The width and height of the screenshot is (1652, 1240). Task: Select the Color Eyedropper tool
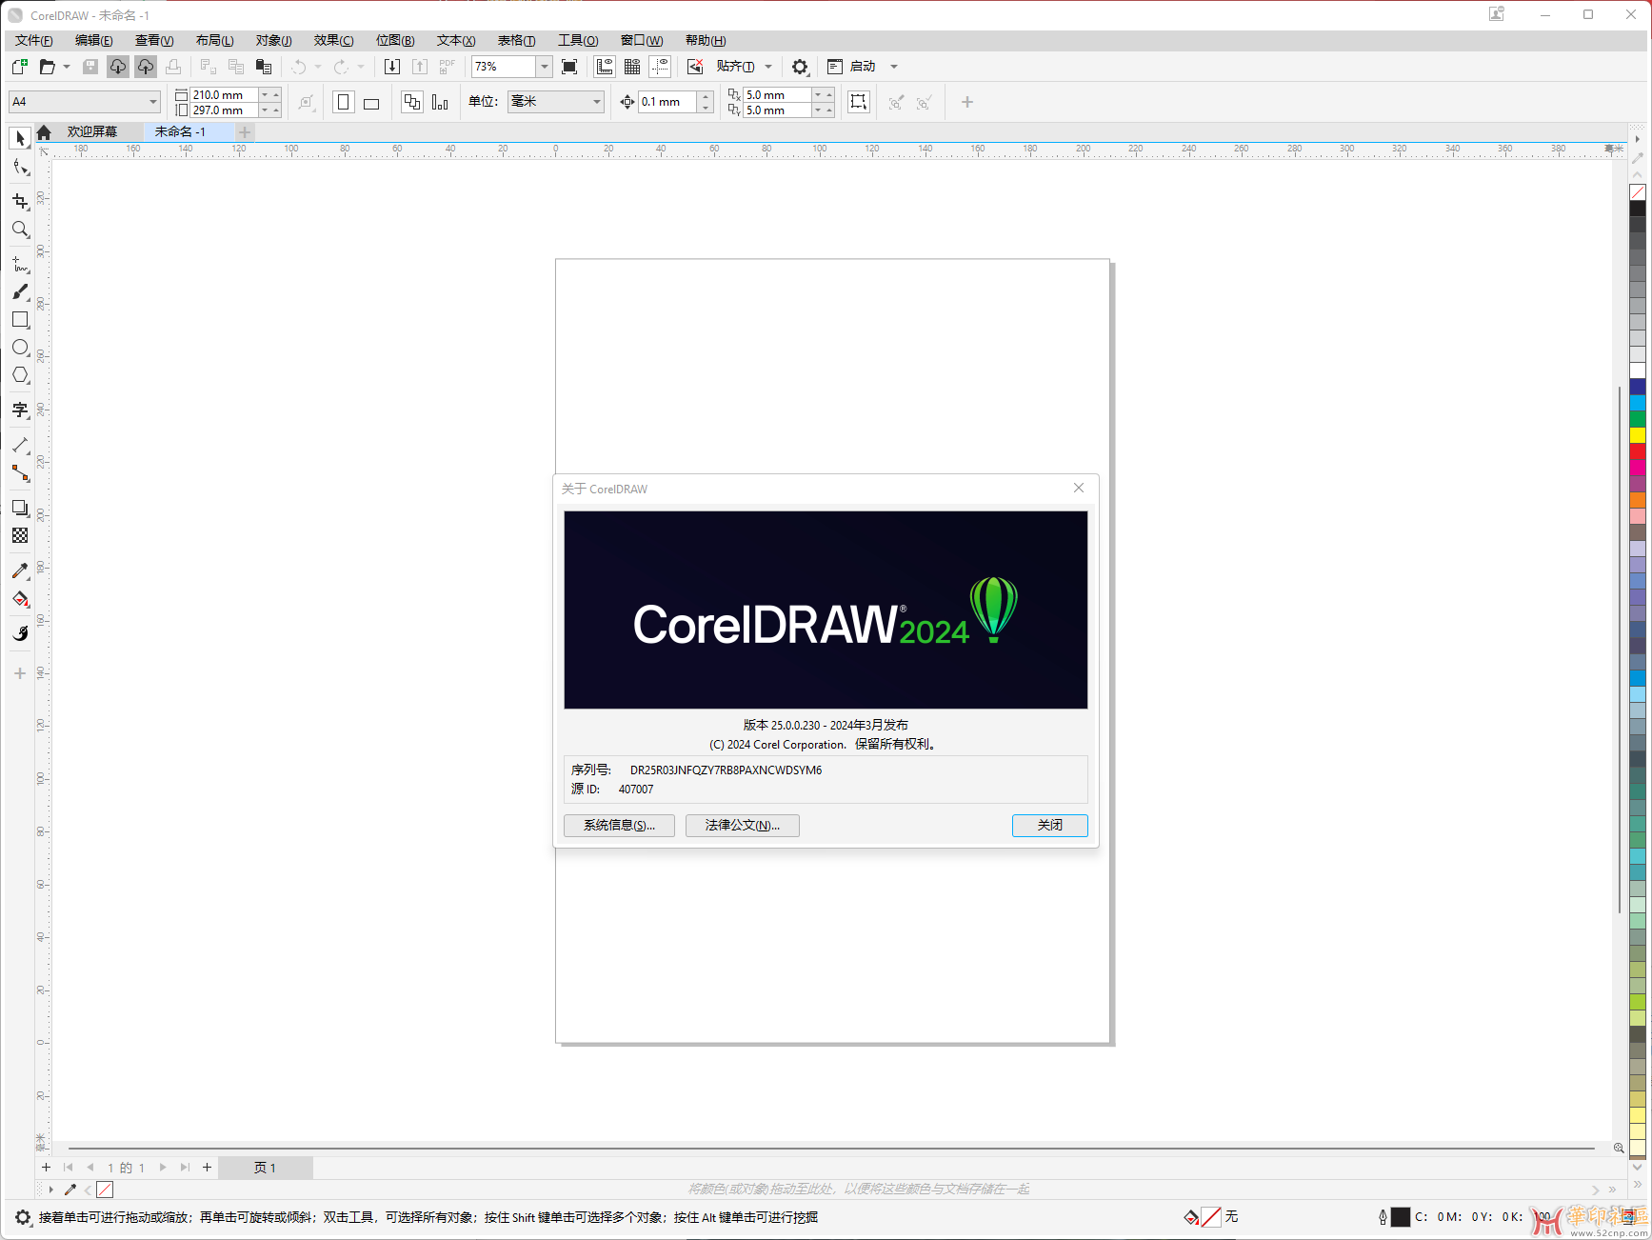point(20,570)
